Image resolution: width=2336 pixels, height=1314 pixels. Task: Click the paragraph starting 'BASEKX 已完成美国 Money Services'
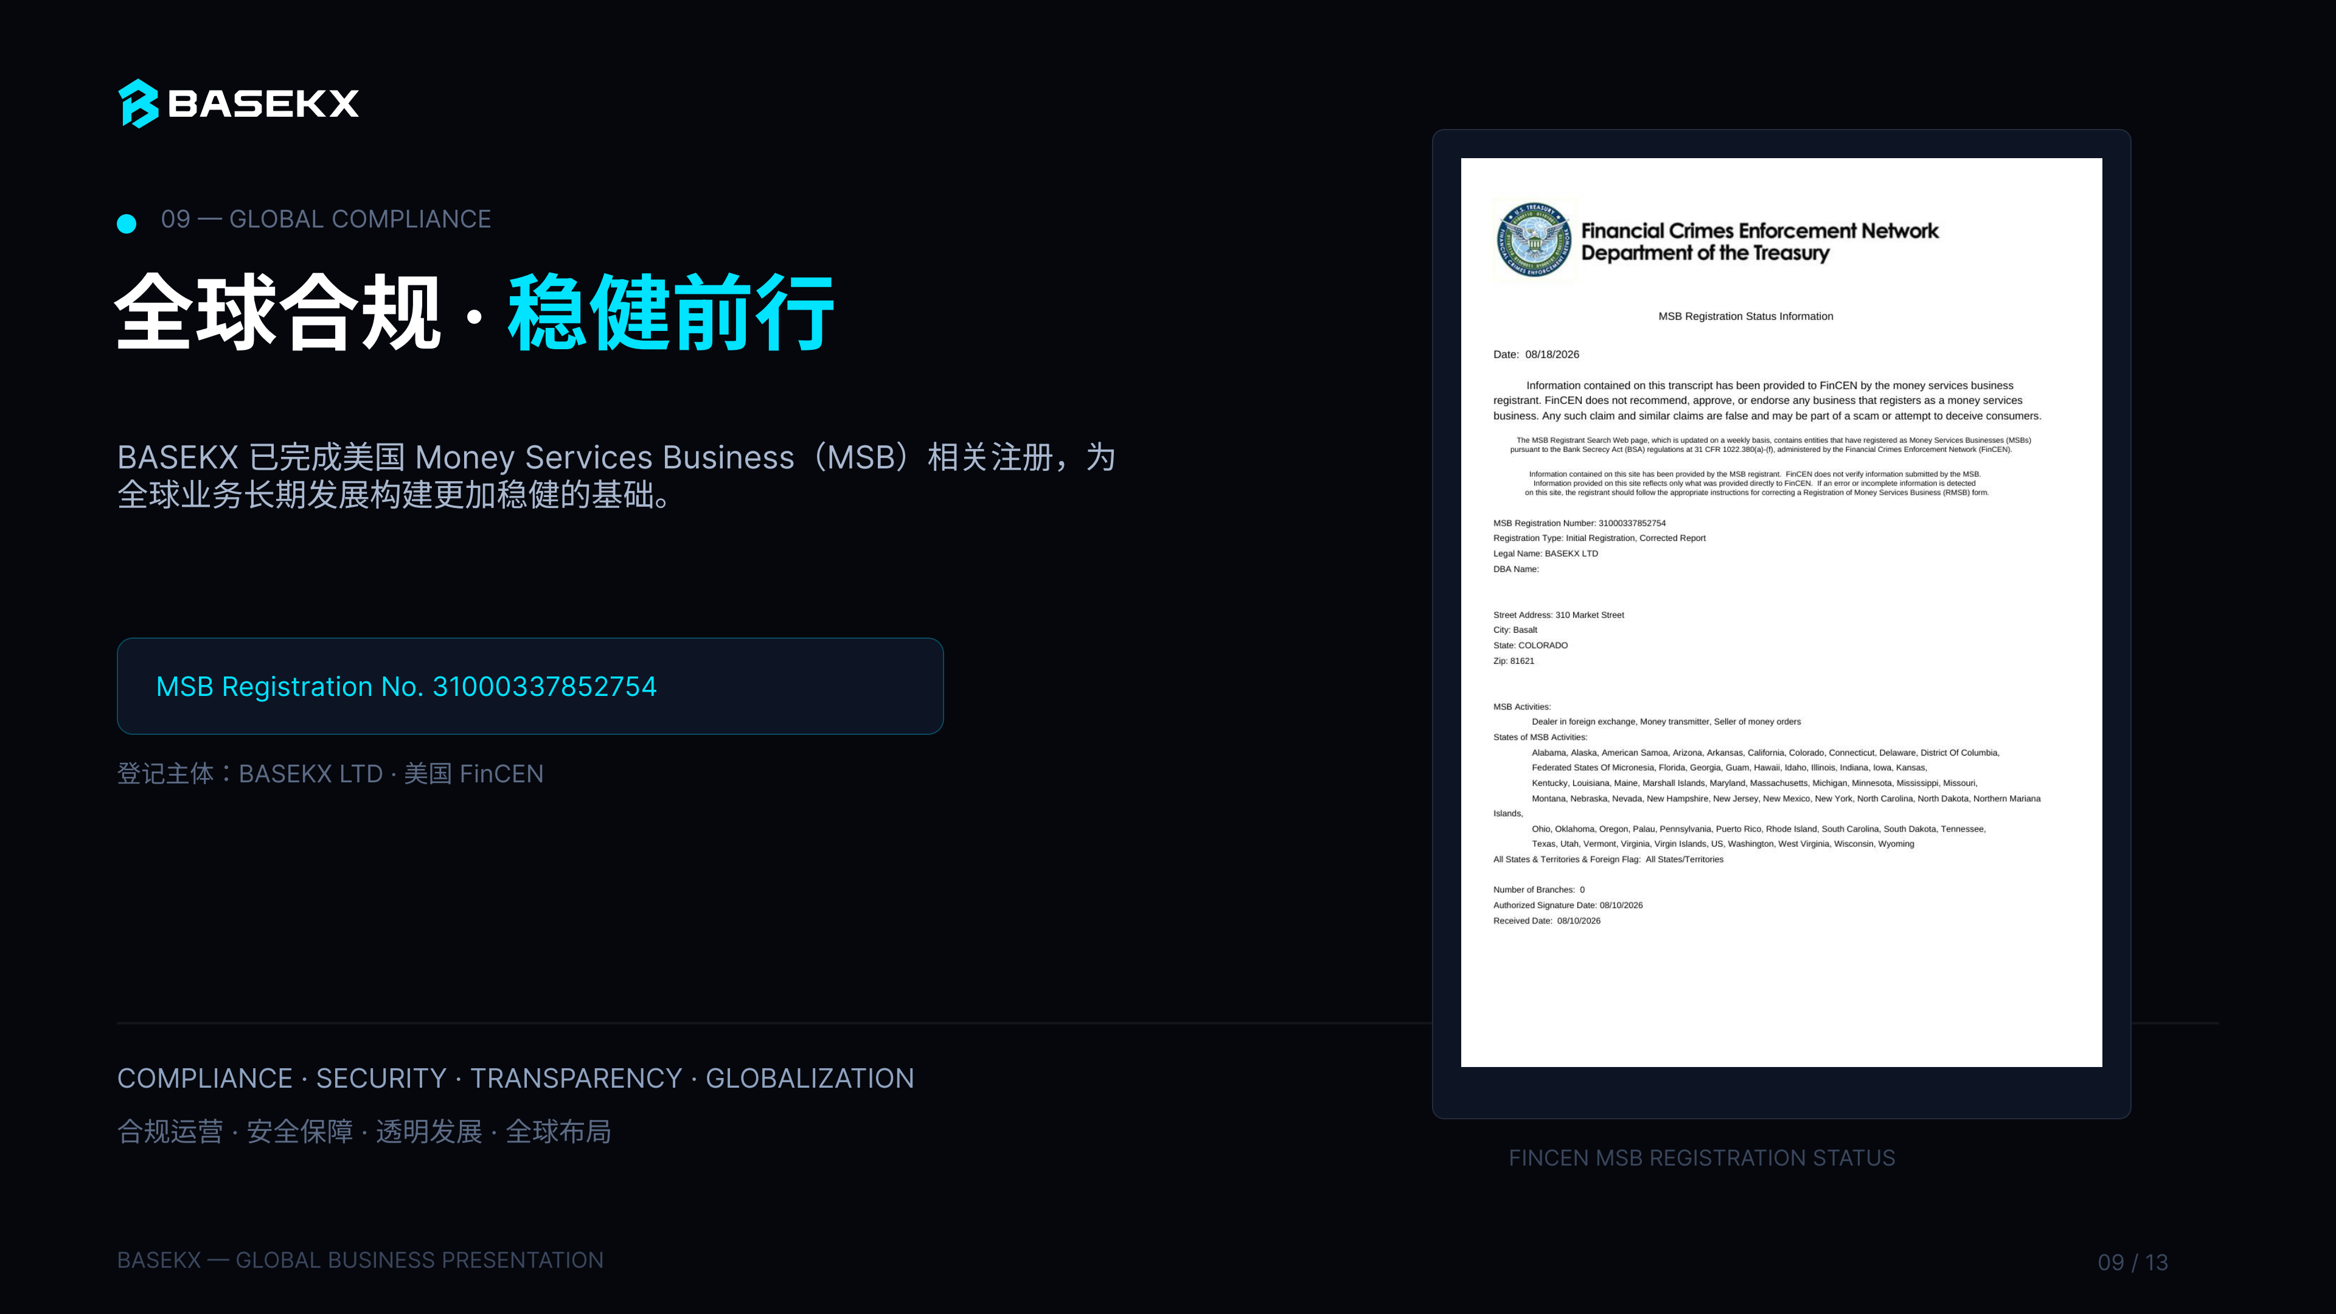click(617, 476)
